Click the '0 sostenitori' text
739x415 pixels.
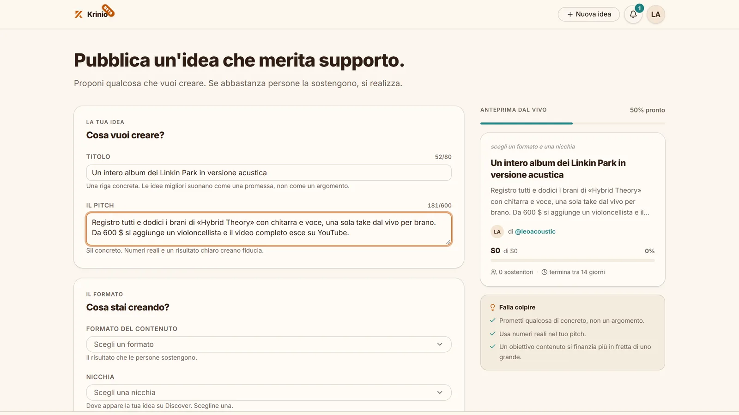pyautogui.click(x=516, y=272)
